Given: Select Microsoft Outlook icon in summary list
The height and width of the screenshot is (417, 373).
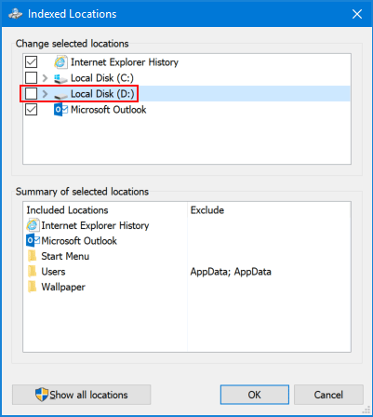Looking at the screenshot, I should [33, 241].
